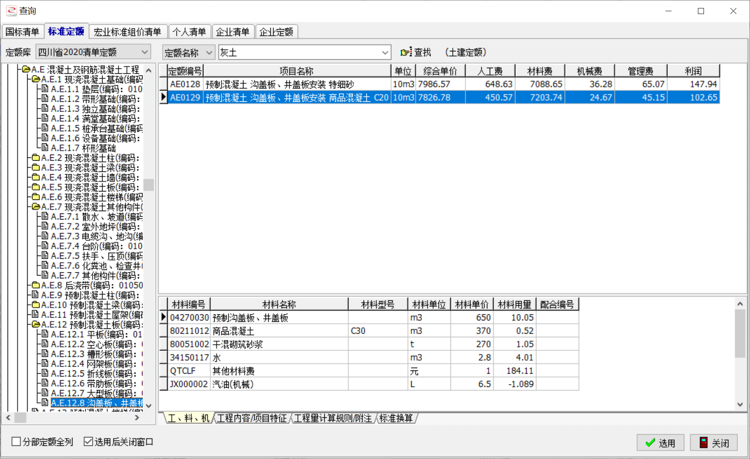This screenshot has width=750, height=459.
Task: Click document icon of A.E.12.1 平板
Action: 45,334
